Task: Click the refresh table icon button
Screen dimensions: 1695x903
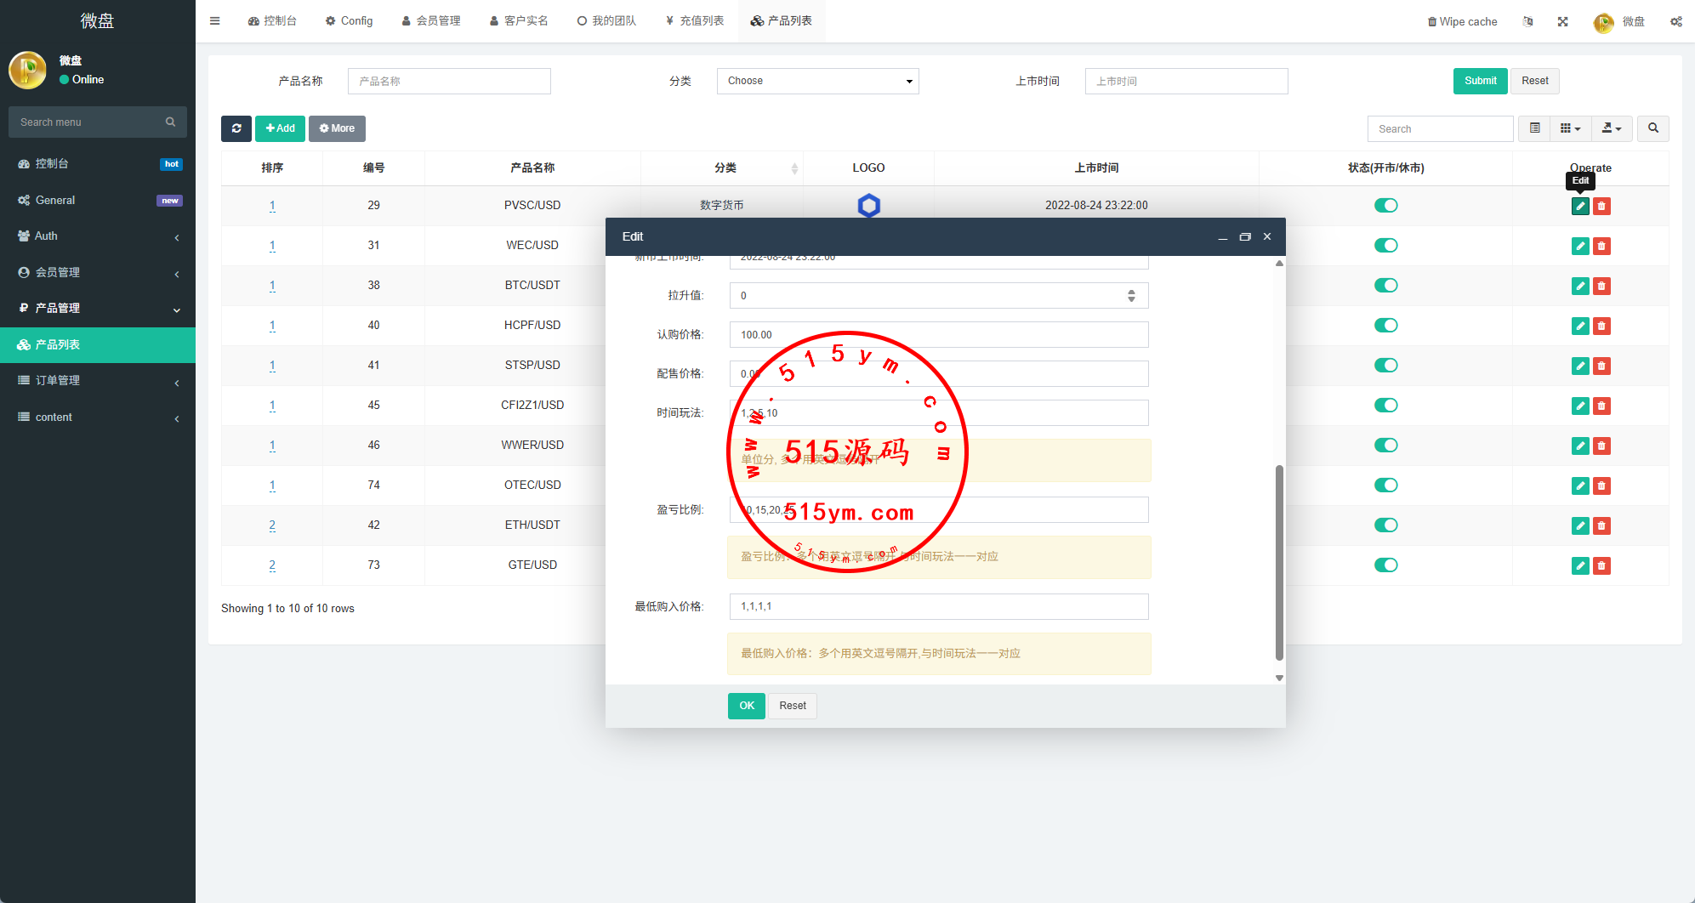Action: [236, 128]
